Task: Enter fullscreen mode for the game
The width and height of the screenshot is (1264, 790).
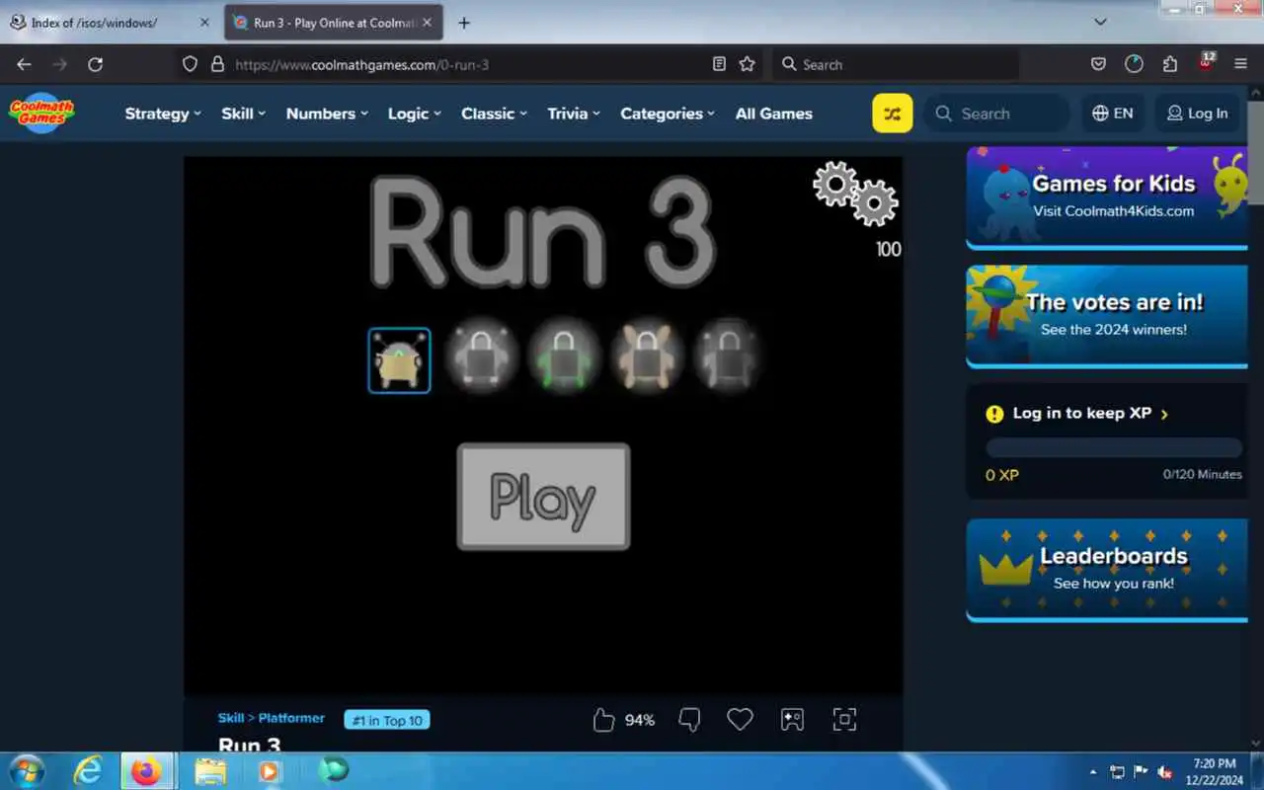Action: [844, 720]
